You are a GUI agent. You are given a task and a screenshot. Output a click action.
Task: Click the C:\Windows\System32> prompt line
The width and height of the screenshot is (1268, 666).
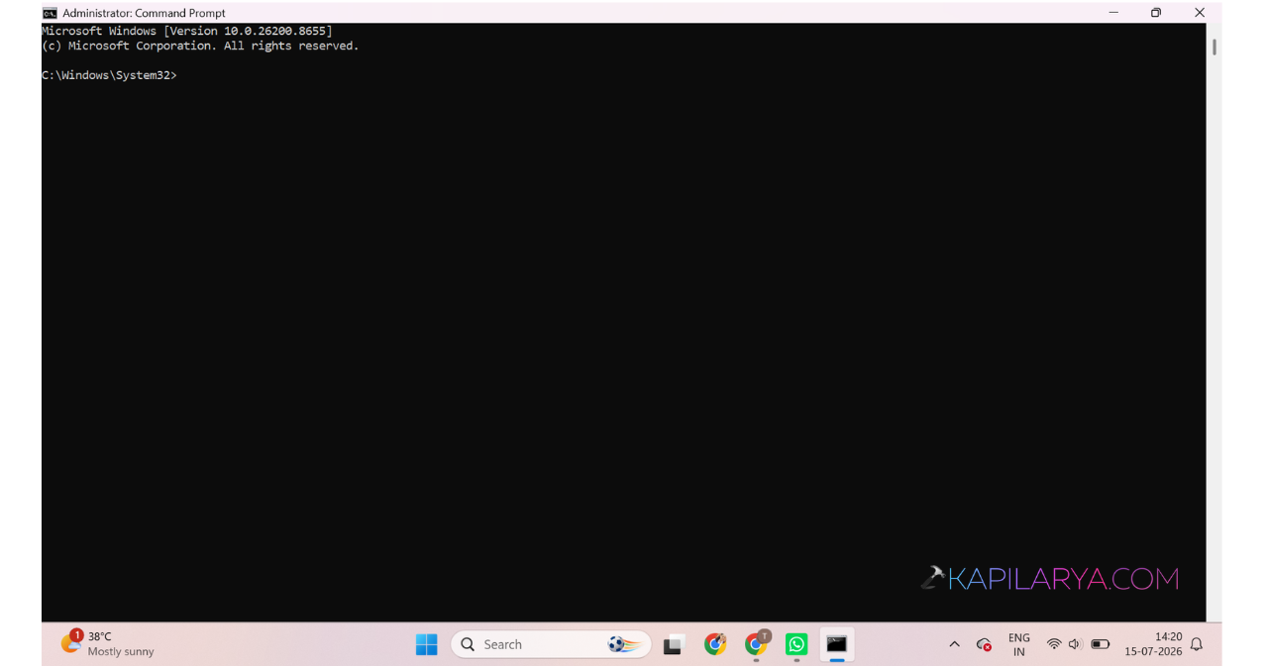(110, 75)
